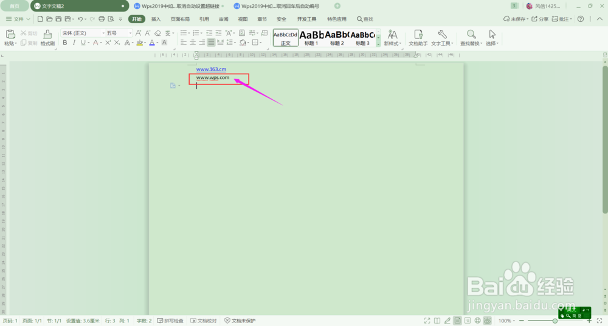Viewport: 608px width, 326px height.
Task: Click the New document icon
Action: click(x=40, y=19)
